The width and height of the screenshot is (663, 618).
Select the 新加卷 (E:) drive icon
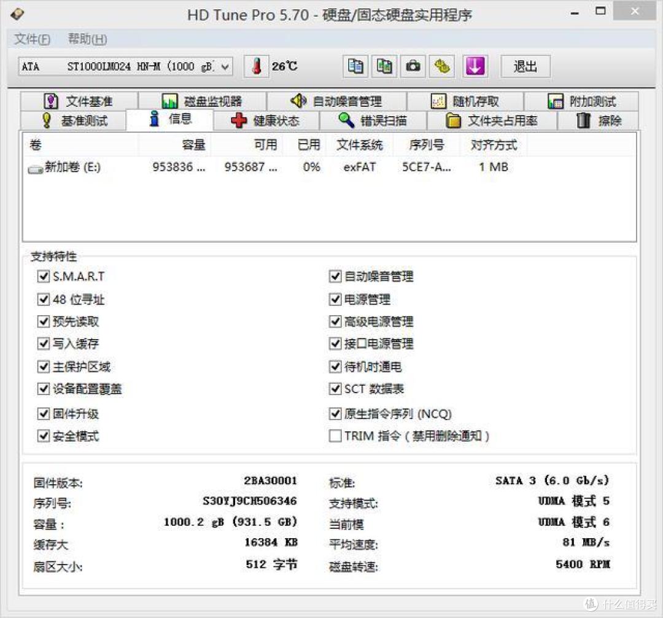(34, 169)
